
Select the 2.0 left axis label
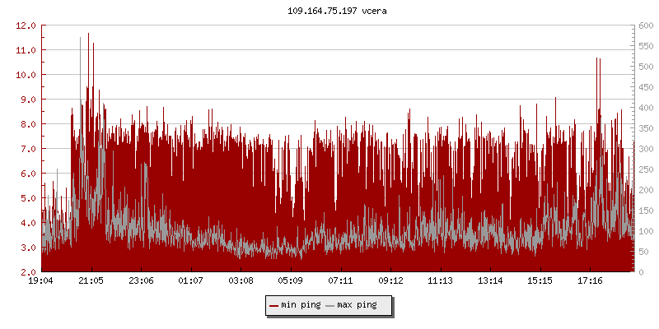pyautogui.click(x=28, y=272)
